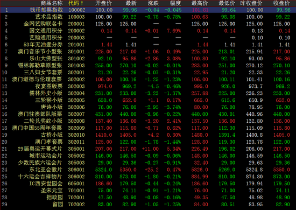Select the 澳门中国55周年套票 item

pyautogui.click(x=37, y=128)
